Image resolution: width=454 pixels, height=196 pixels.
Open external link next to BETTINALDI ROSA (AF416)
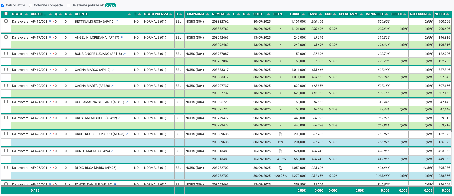point(117,21)
